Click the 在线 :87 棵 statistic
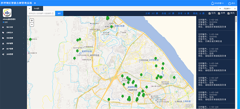240x109 pixels. pos(168,13)
